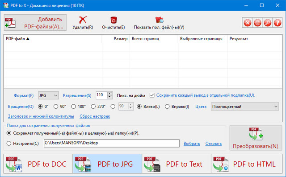Click the red X Удалить(R) icon

click(x=83, y=20)
